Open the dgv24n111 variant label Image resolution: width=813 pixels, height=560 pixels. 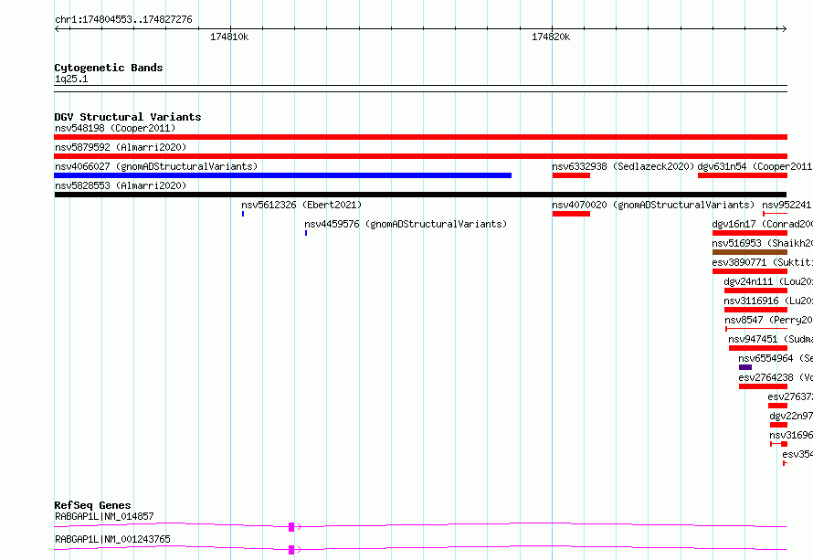[x=768, y=281]
